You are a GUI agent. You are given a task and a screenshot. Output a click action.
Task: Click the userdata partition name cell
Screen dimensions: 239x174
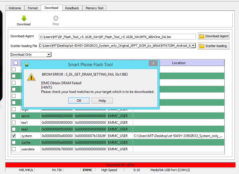click(30, 149)
